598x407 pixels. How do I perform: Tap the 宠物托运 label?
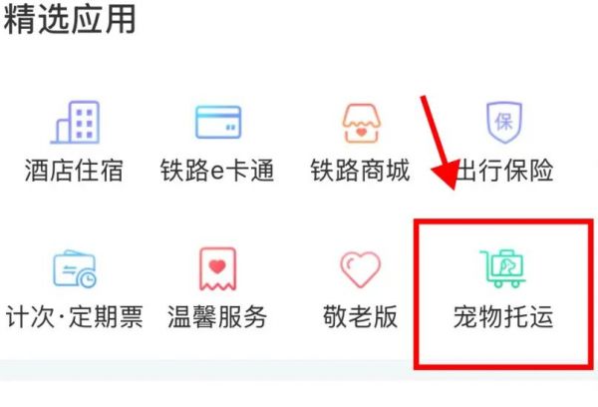click(x=503, y=316)
